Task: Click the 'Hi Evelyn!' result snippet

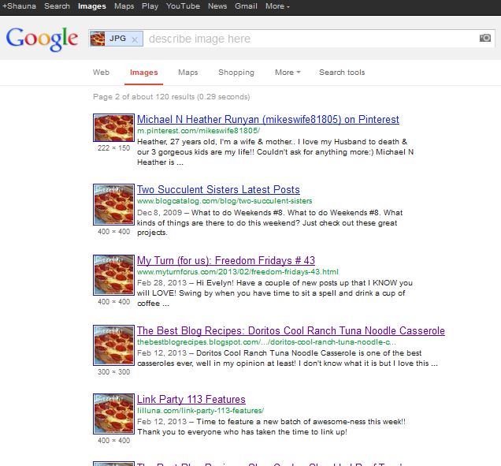Action: 275,293
